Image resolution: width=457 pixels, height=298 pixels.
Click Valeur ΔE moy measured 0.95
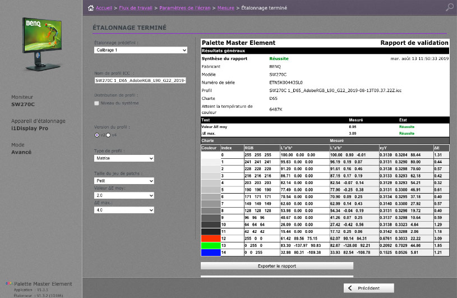[352, 127]
